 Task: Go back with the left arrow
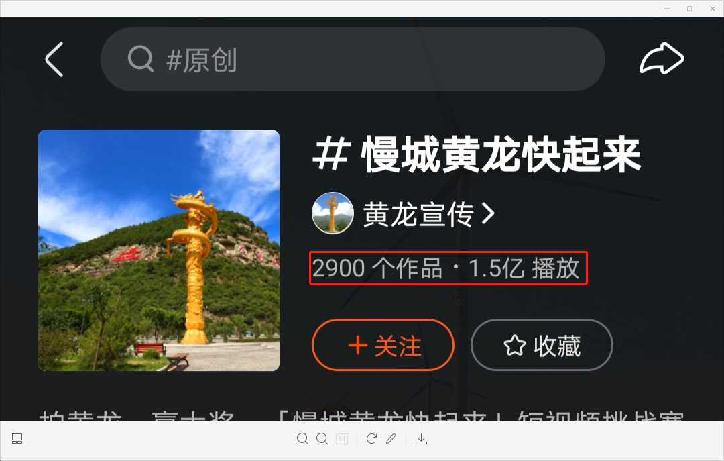[x=54, y=59]
